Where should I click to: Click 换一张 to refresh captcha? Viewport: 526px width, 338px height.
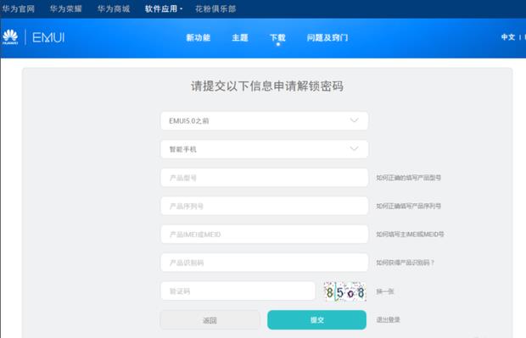click(x=385, y=291)
